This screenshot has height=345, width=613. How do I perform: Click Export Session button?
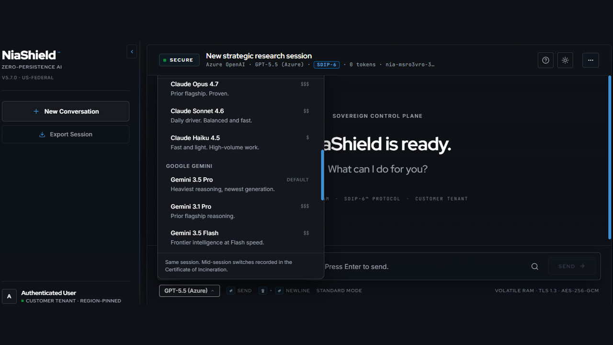(x=66, y=134)
